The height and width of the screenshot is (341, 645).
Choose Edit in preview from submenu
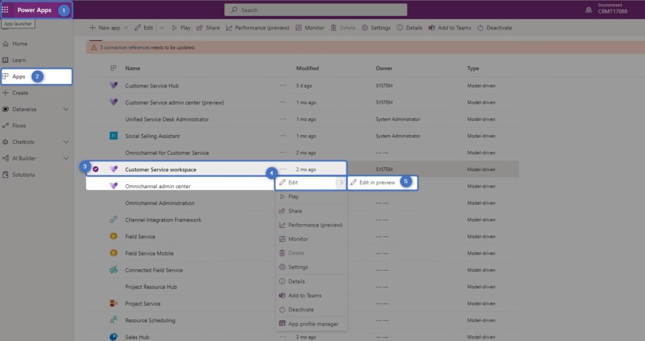coord(382,182)
